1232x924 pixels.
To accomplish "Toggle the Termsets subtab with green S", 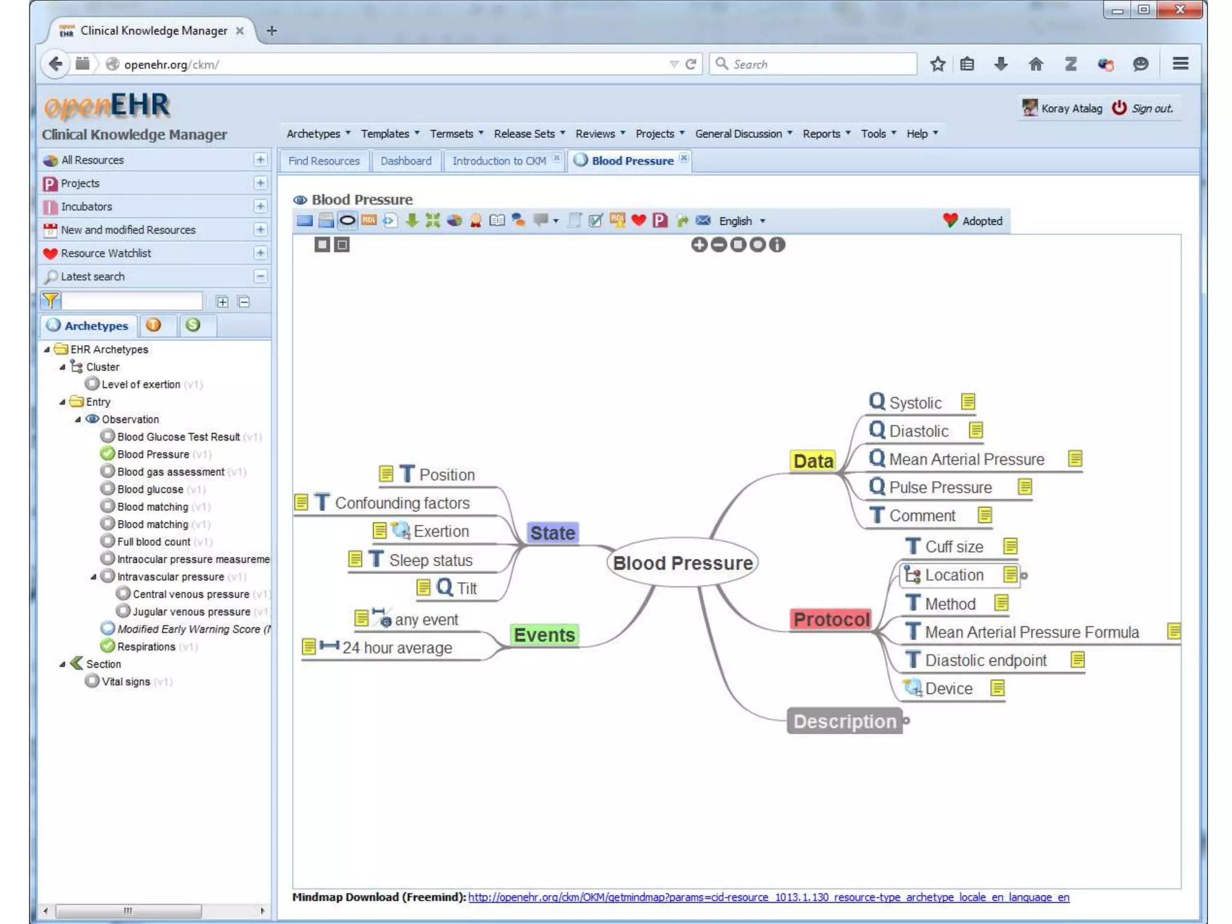I will (193, 325).
